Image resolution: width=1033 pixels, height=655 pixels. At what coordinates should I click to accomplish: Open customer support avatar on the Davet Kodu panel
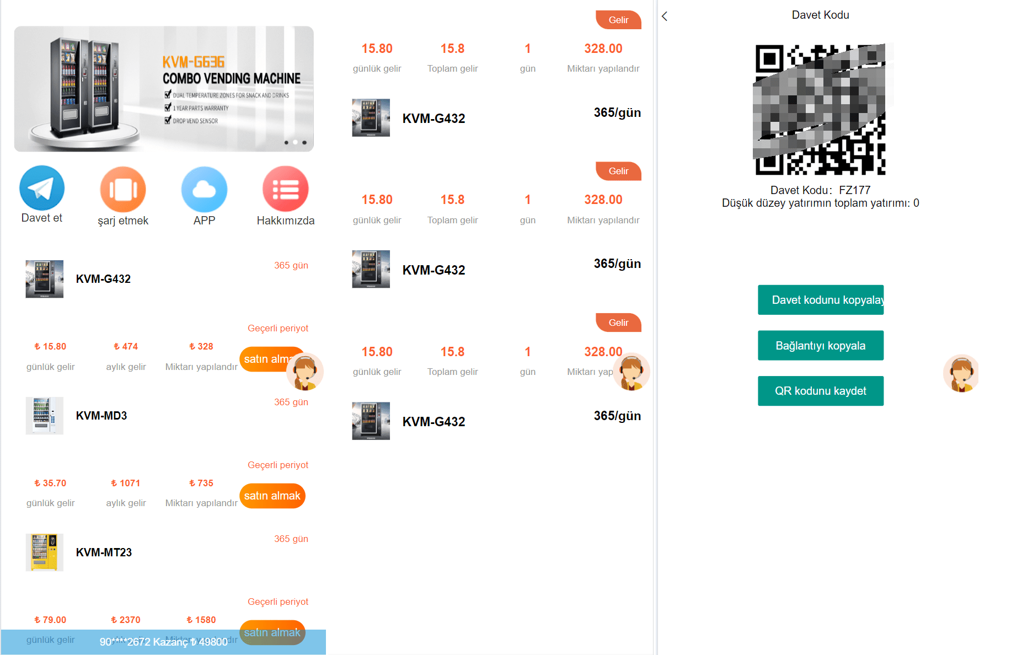(x=961, y=373)
